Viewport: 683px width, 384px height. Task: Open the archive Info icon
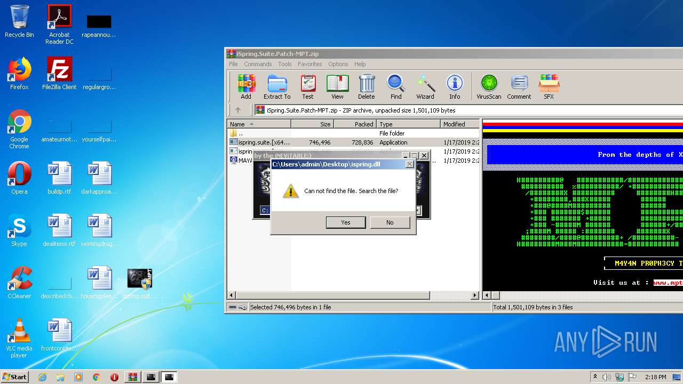tap(455, 86)
